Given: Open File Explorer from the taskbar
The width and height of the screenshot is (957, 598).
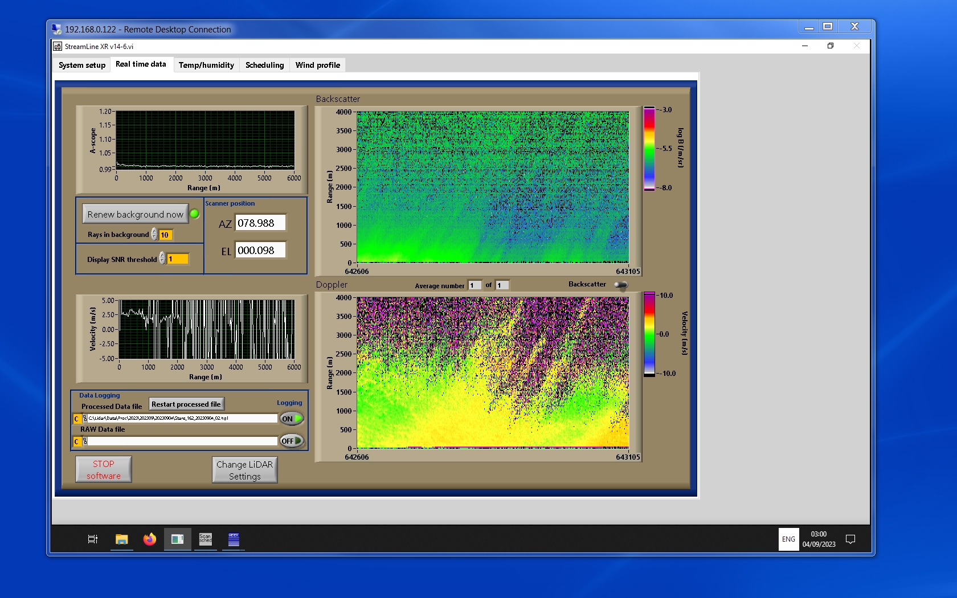Looking at the screenshot, I should 121,539.
